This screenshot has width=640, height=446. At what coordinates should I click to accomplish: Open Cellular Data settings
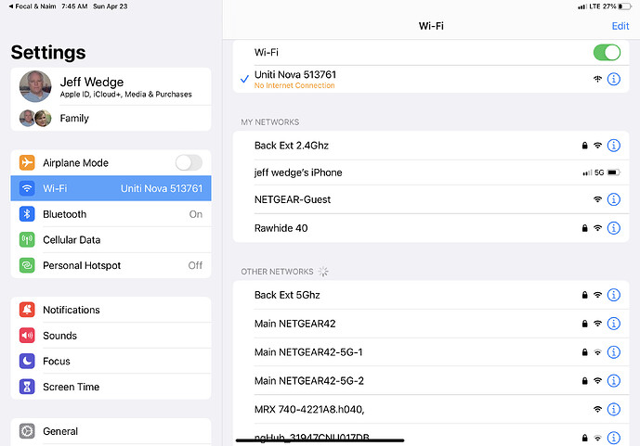point(111,240)
